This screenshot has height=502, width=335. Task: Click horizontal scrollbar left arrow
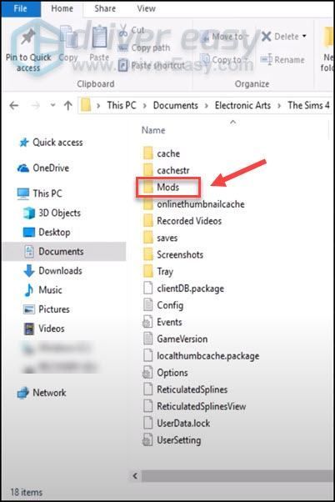coord(135,476)
